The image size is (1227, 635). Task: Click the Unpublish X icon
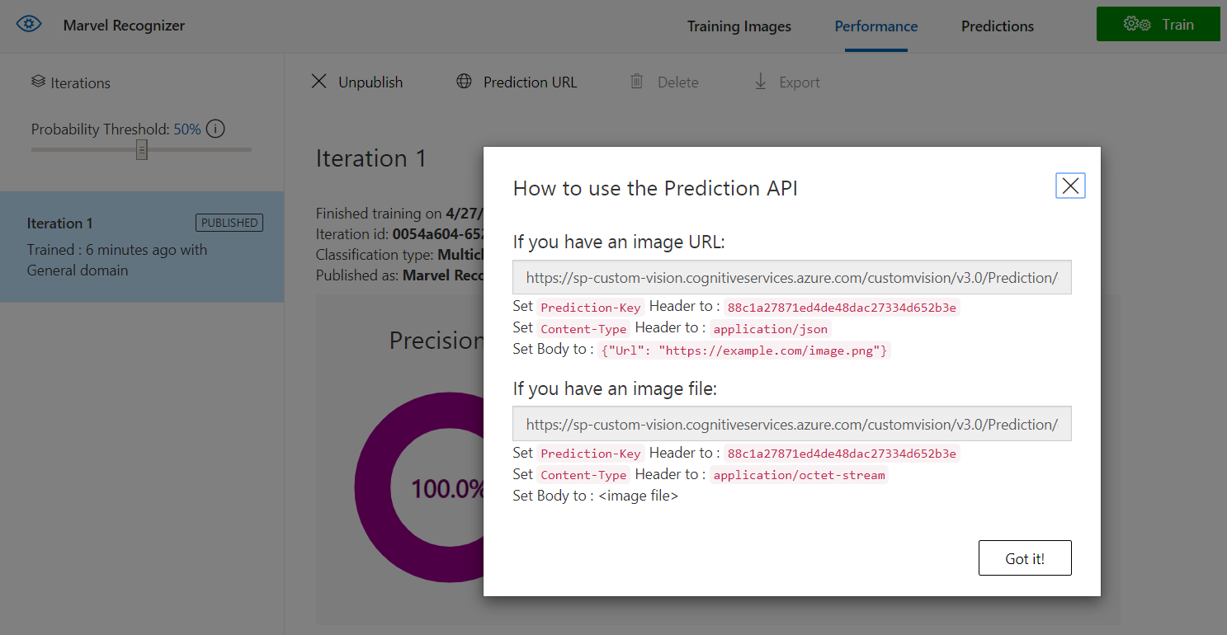tap(319, 82)
